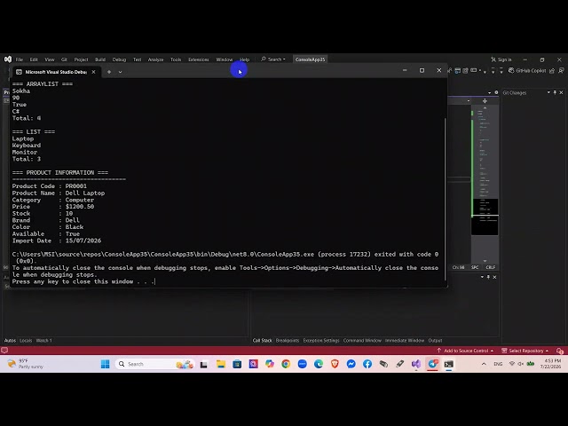
Task: Close the bottom-right debug panel
Action: [x=494, y=277]
